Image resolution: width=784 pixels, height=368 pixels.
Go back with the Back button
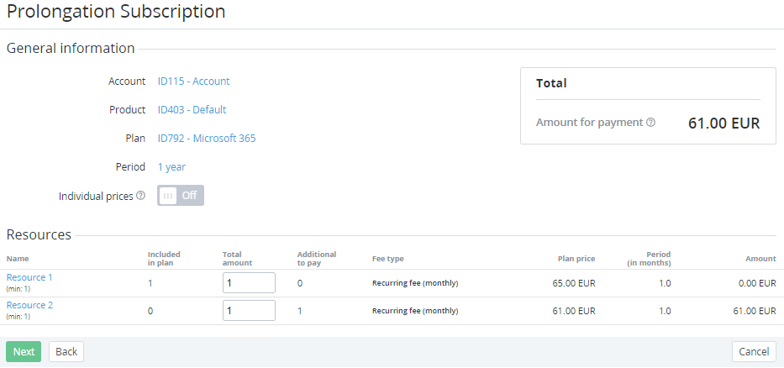(66, 351)
